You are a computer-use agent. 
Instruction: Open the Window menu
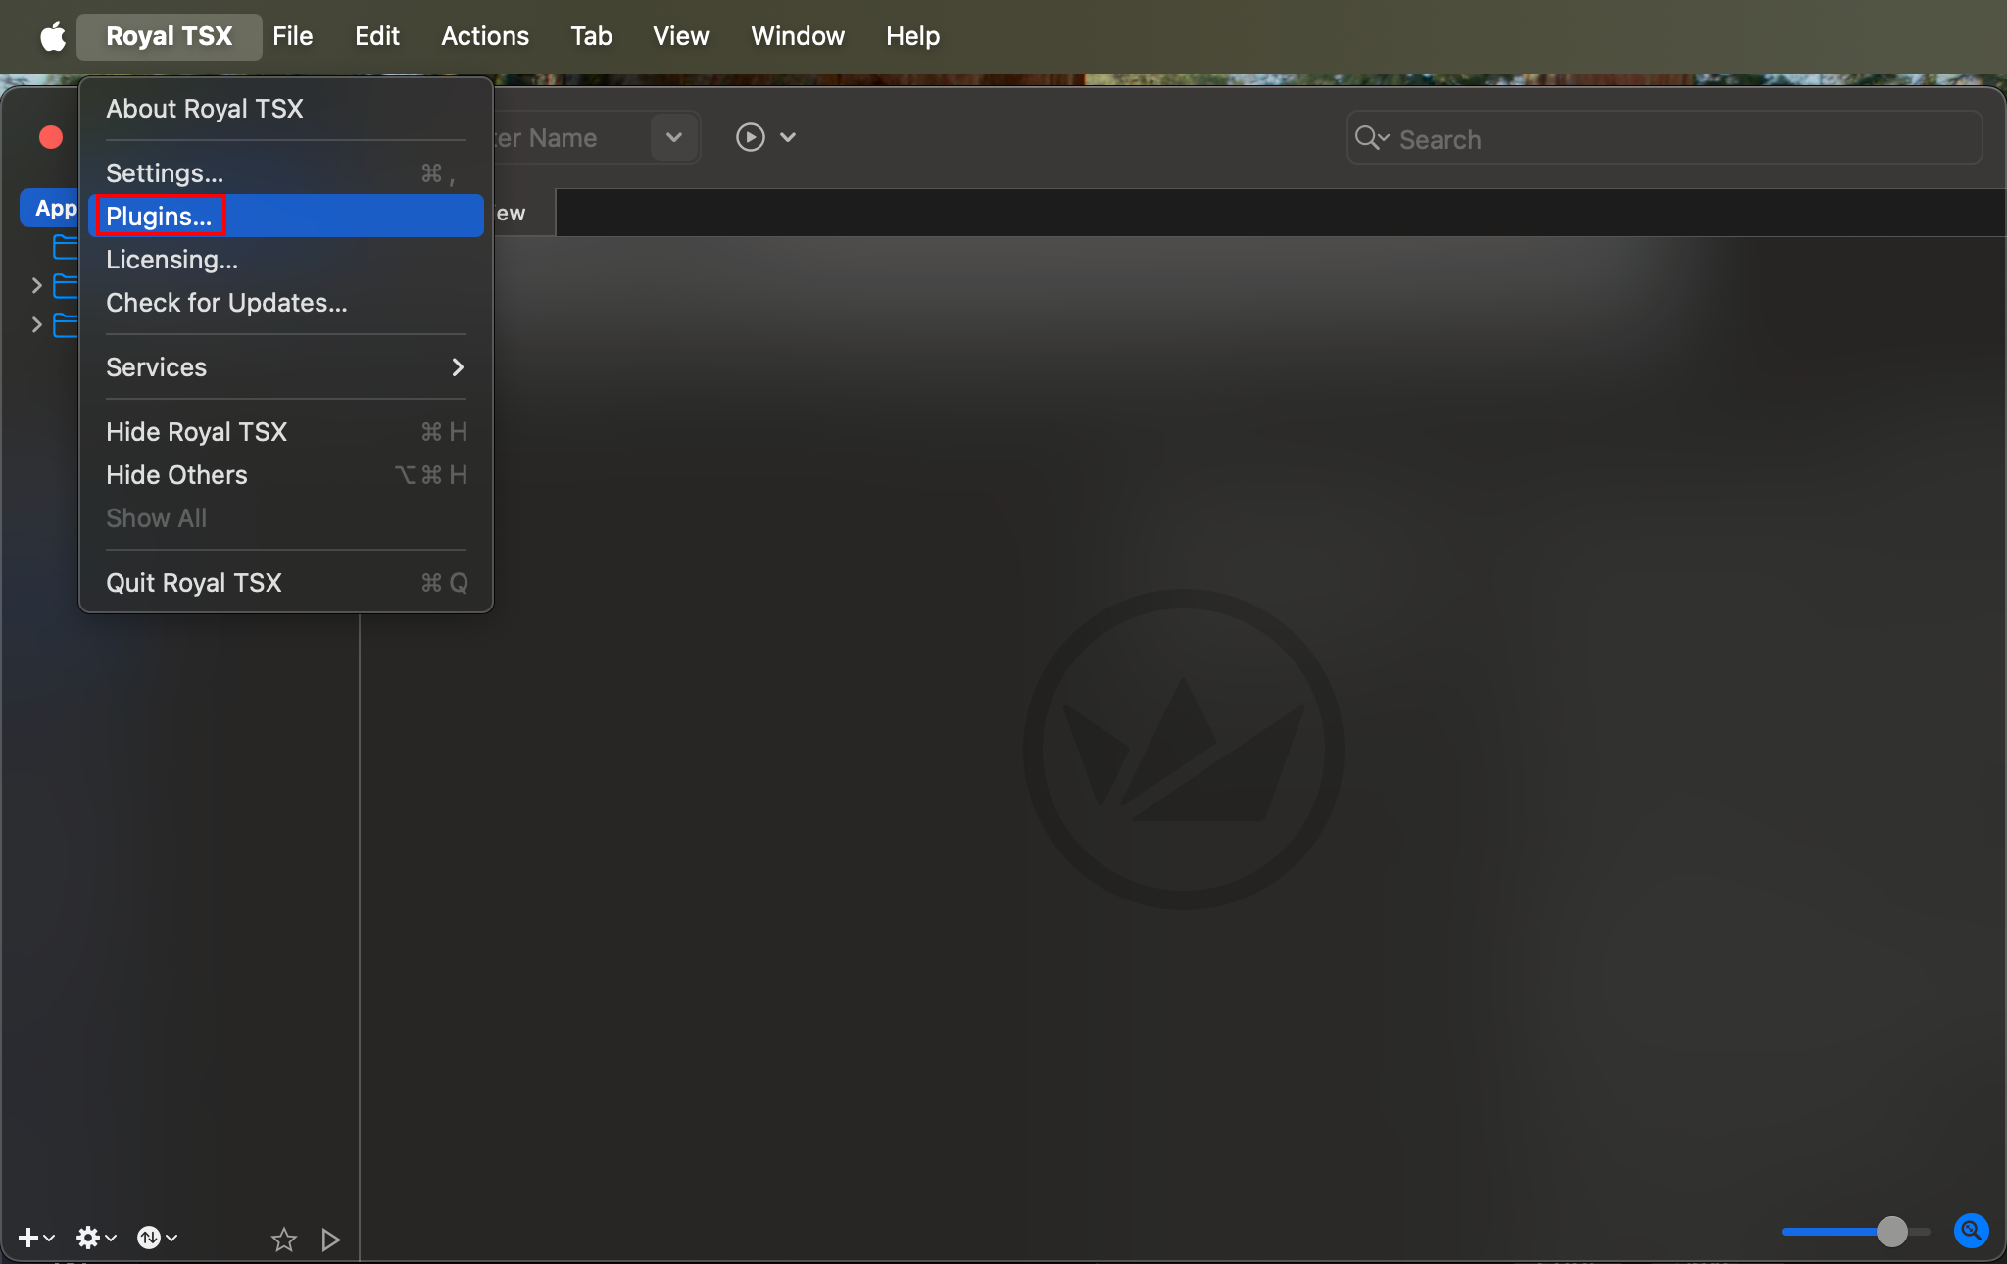coord(797,36)
